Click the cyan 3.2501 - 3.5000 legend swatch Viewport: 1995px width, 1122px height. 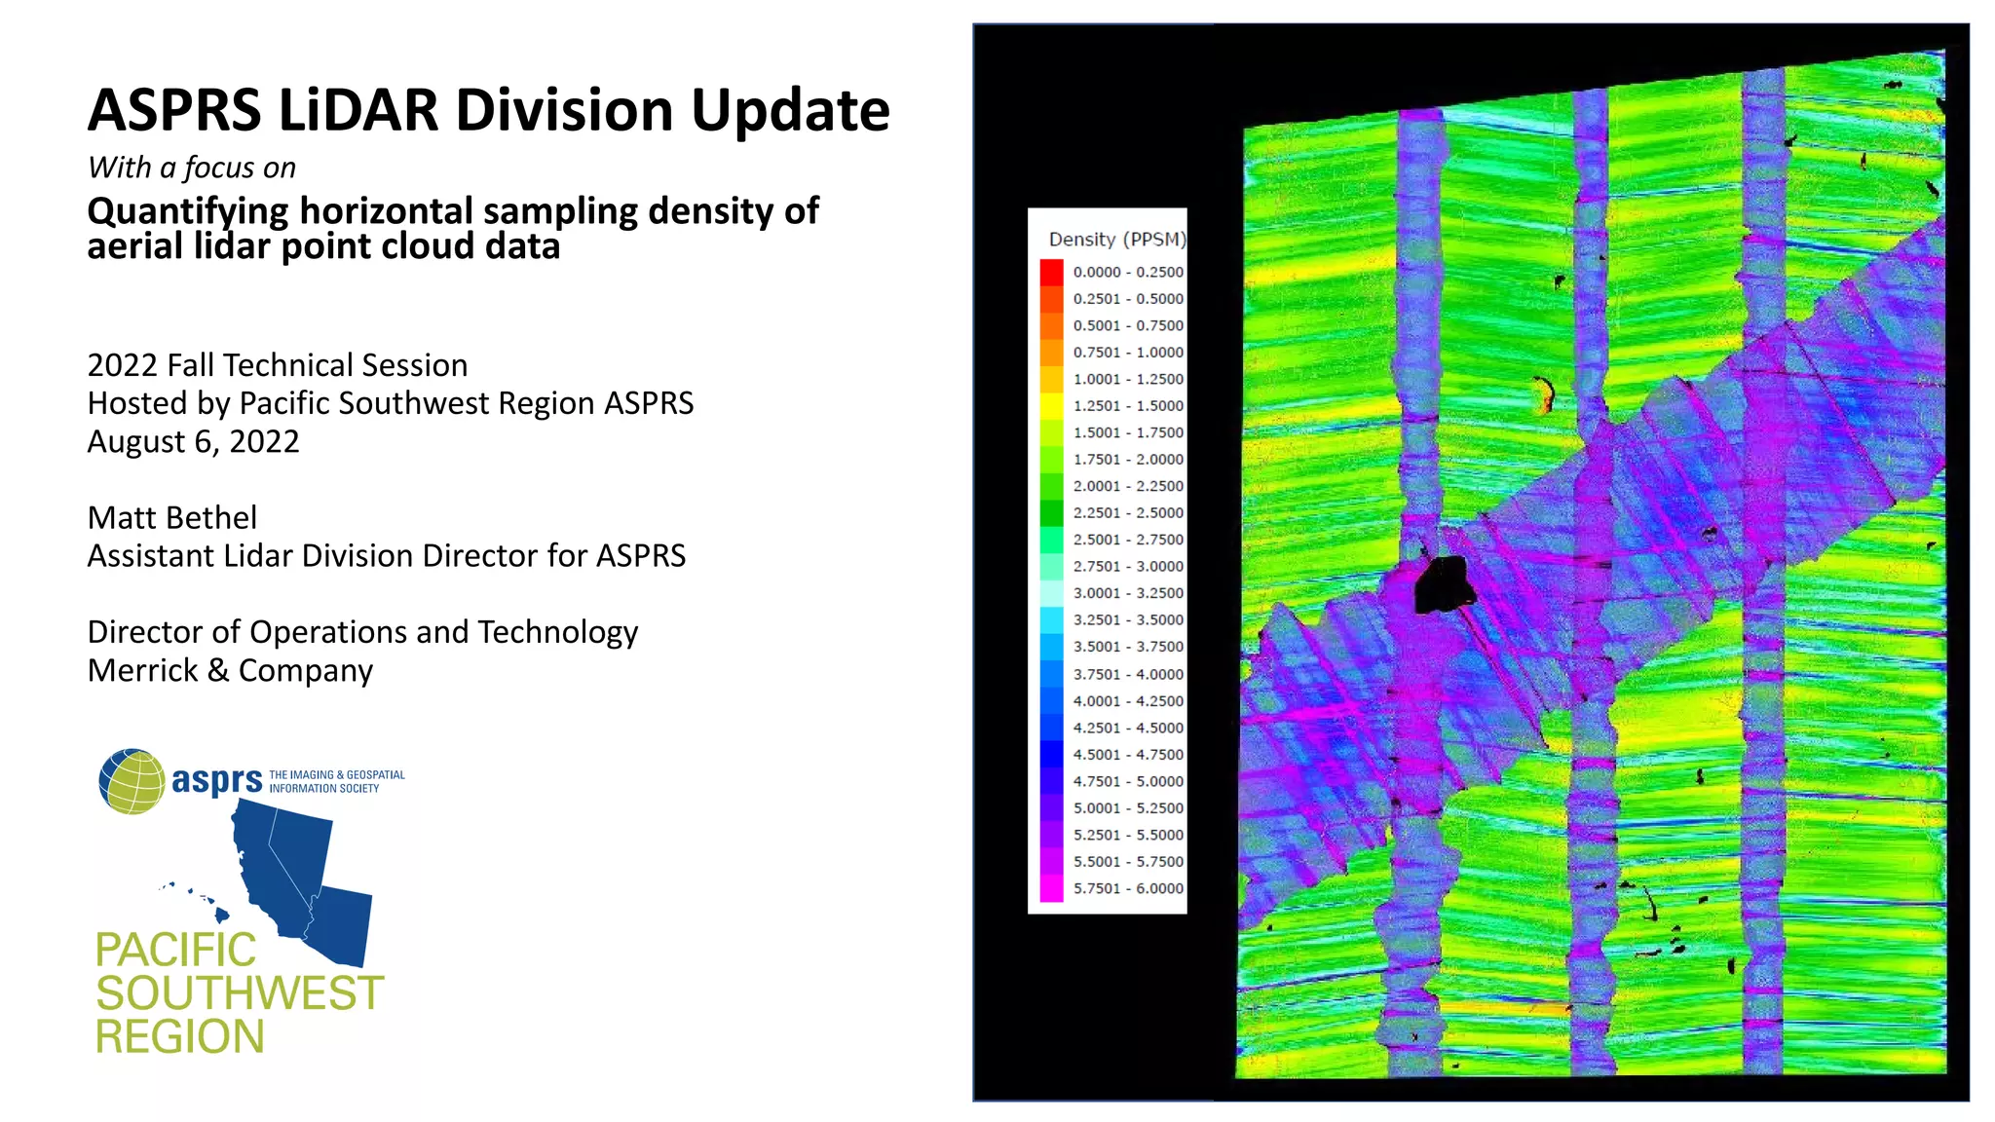pyautogui.click(x=1051, y=620)
